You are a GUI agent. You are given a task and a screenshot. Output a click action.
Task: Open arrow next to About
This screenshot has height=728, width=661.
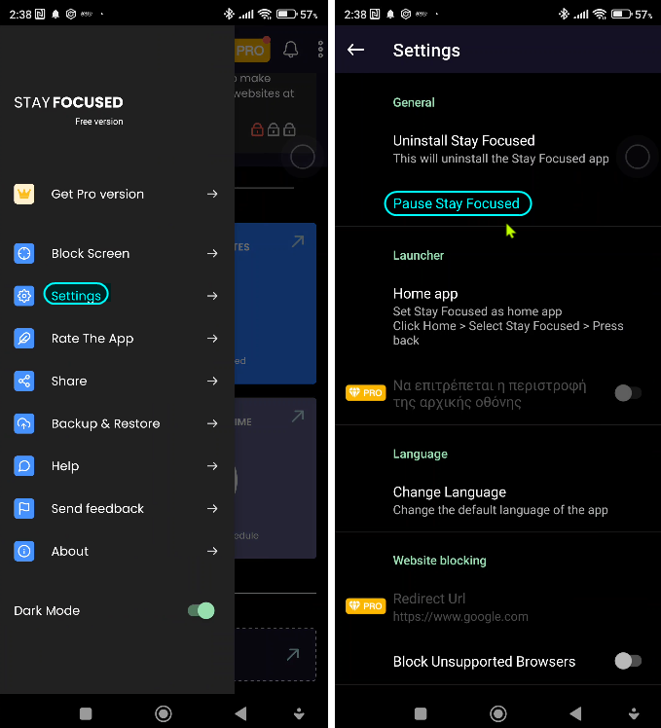click(x=212, y=551)
